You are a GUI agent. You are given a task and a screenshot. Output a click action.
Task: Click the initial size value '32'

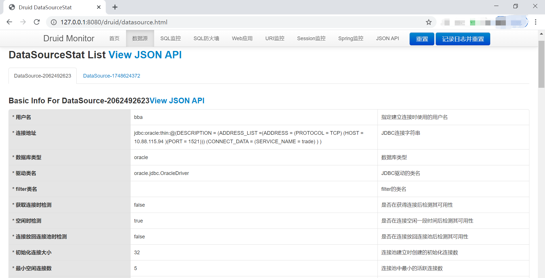tap(137, 253)
